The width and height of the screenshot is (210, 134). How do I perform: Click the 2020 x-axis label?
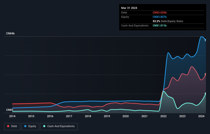pos(126,116)
